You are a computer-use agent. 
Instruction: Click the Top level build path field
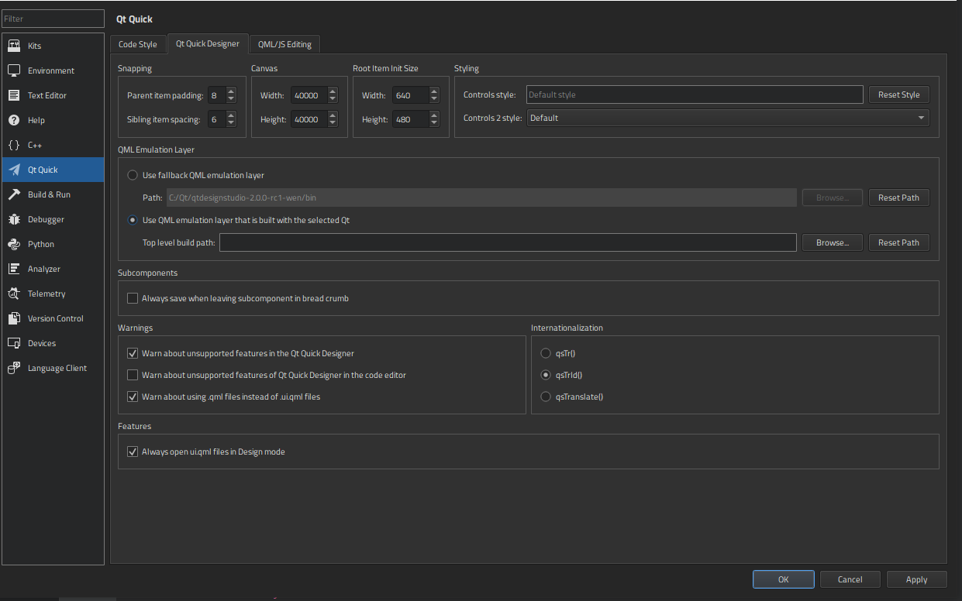508,242
